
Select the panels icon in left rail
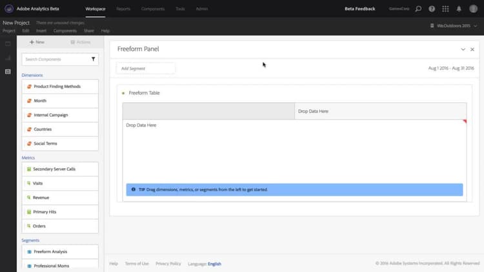coord(8,44)
